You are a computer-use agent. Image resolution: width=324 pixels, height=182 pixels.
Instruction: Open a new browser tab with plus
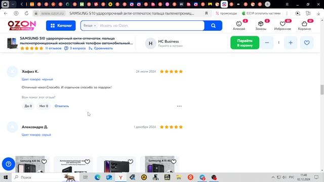tap(268, 4)
